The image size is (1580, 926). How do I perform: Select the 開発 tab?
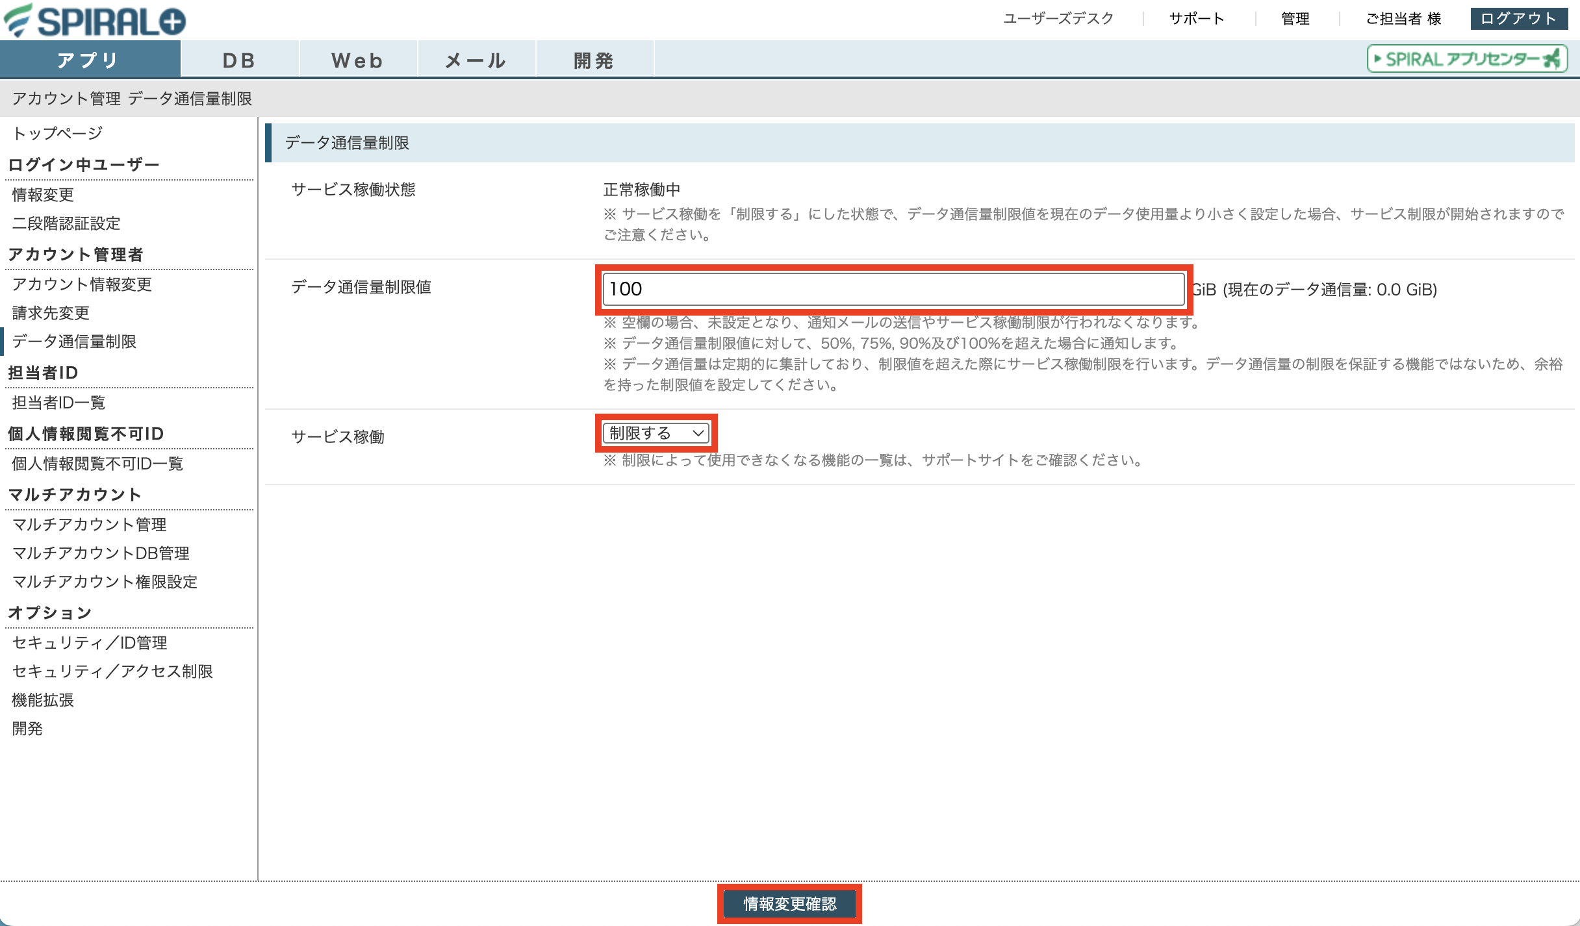[594, 60]
